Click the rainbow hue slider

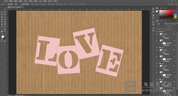pyautogui.click(x=175, y=14)
